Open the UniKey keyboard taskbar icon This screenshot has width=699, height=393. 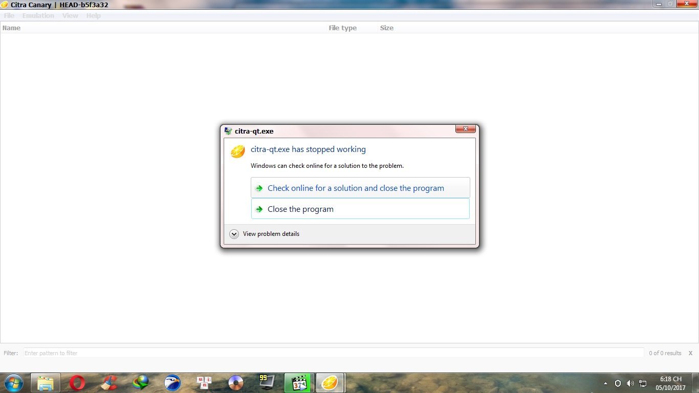tap(204, 383)
